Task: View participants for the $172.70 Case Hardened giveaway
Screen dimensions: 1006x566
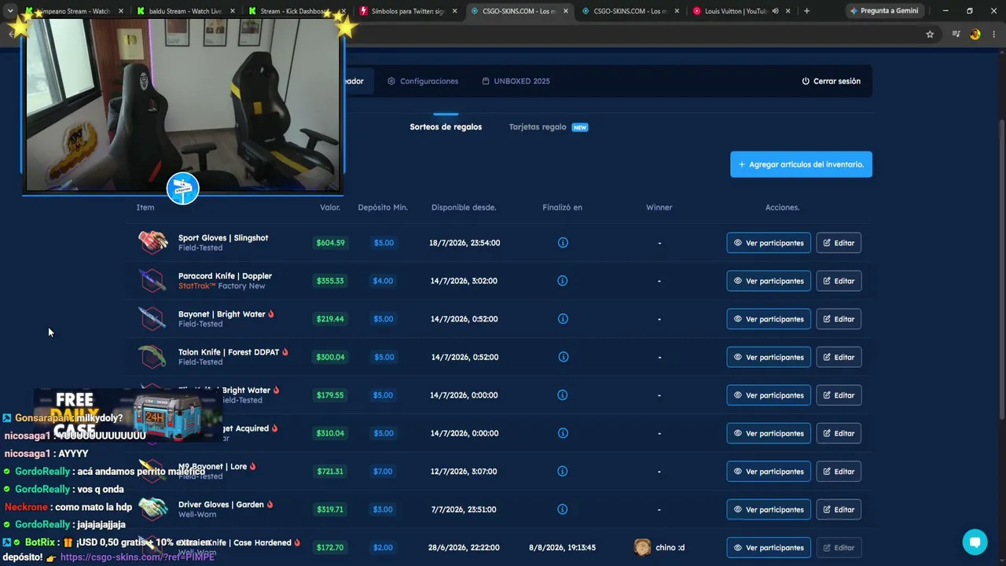Action: pyautogui.click(x=769, y=548)
